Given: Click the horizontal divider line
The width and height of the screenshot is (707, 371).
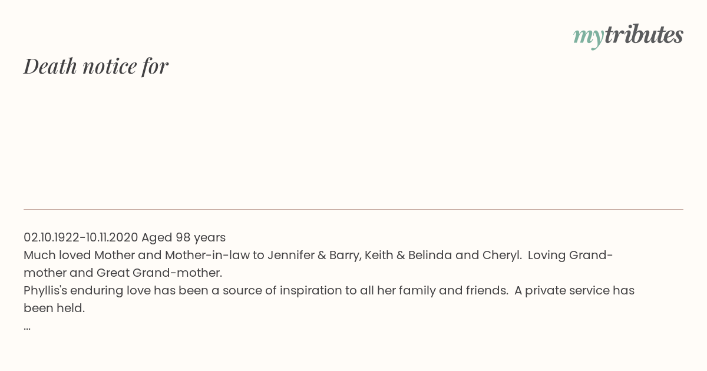Looking at the screenshot, I should point(353,209).
